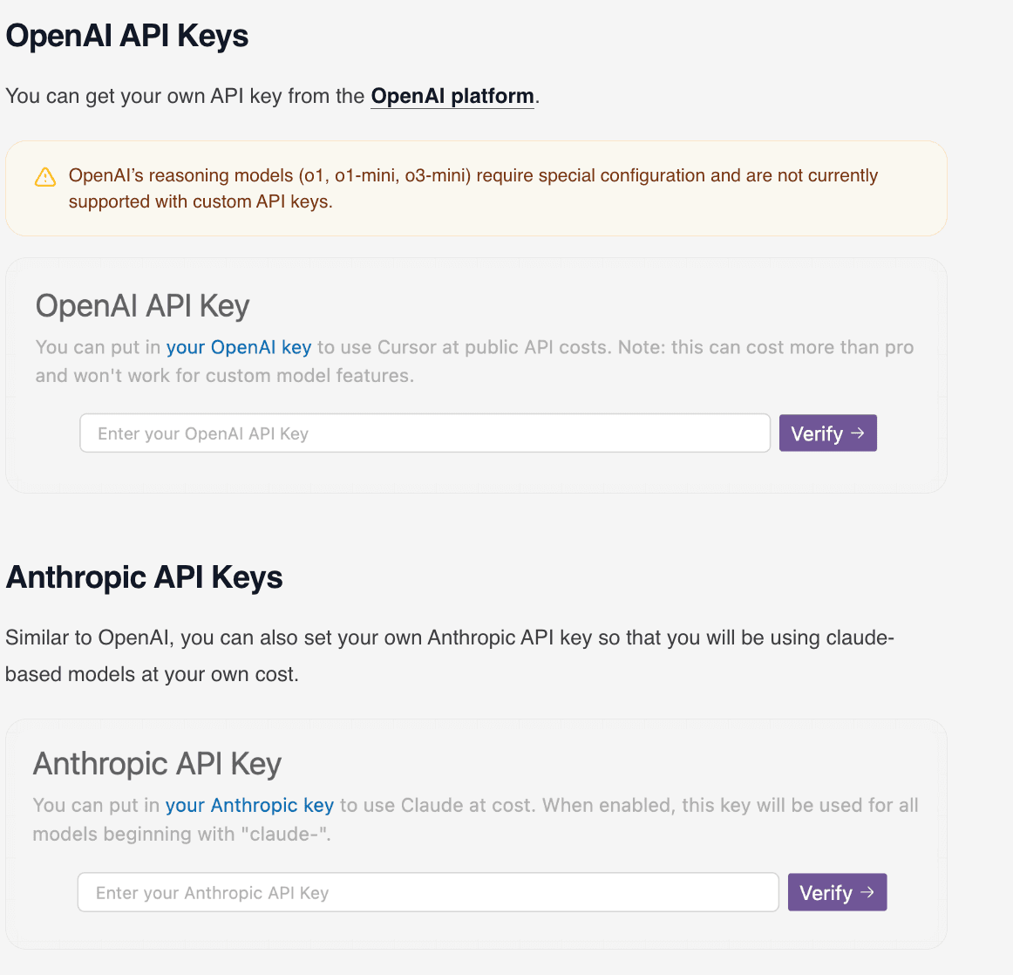Screen dimensions: 1013x975
Task: Click the 'OpenAI API Keys' heading
Action: click(x=127, y=36)
